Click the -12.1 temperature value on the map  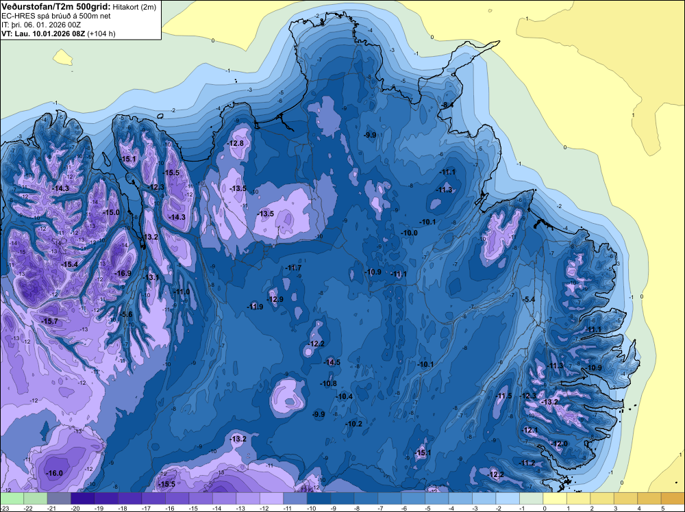530,431
